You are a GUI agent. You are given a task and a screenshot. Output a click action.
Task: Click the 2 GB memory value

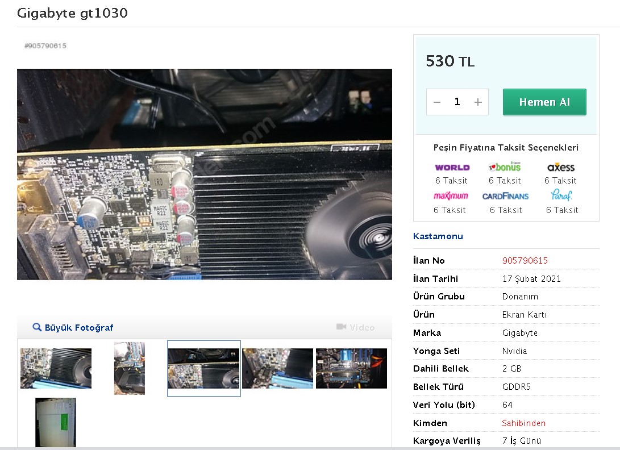point(511,369)
